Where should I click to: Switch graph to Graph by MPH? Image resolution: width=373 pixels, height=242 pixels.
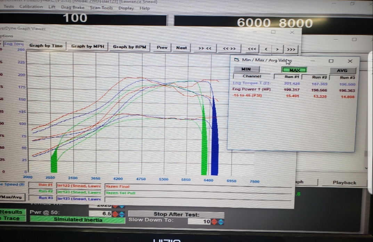pos(87,46)
